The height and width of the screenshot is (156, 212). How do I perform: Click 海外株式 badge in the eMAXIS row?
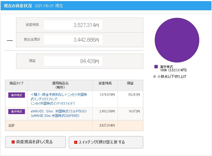click(x=17, y=112)
